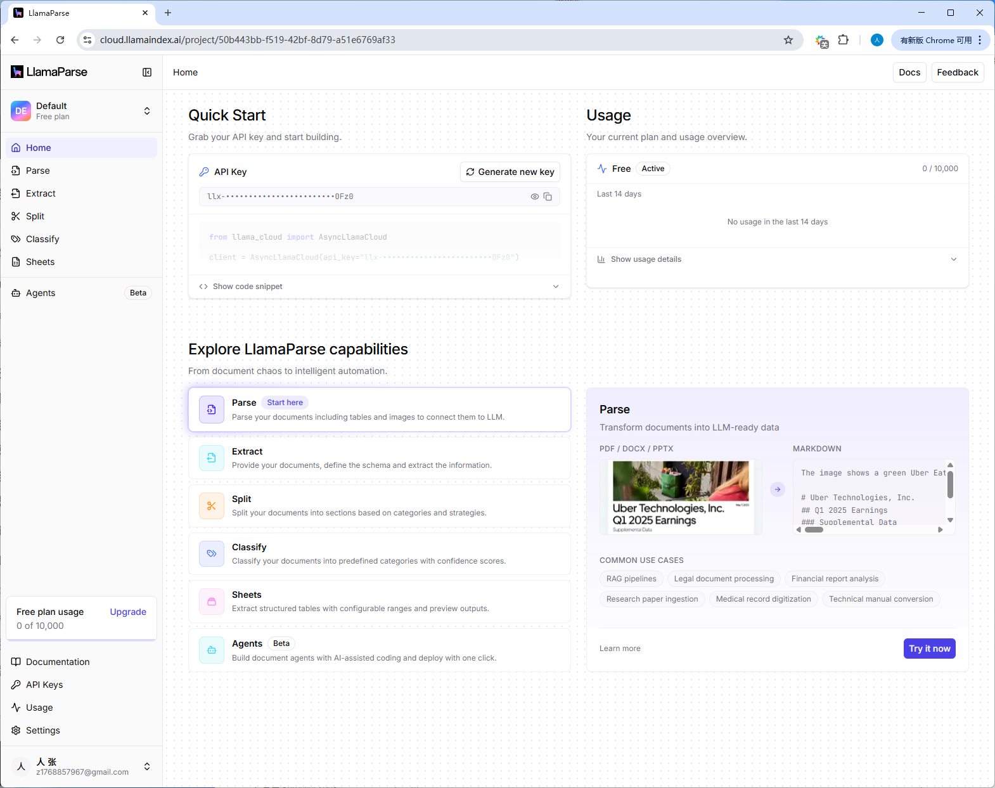Screen dimensions: 995x788
Task: Click the Feedback button
Action: [958, 72]
